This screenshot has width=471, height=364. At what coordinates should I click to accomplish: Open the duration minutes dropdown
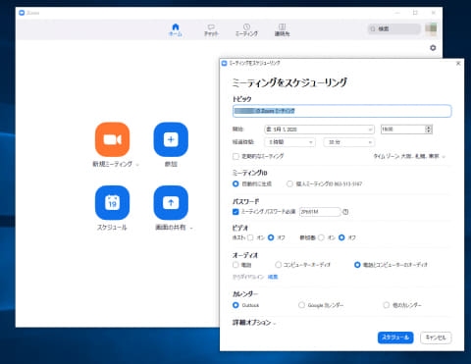348,142
